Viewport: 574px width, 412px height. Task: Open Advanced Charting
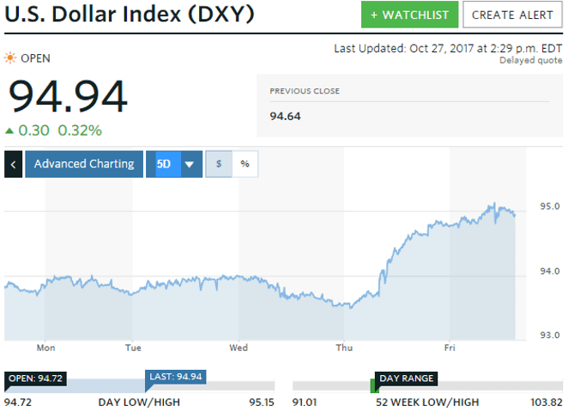coord(84,164)
